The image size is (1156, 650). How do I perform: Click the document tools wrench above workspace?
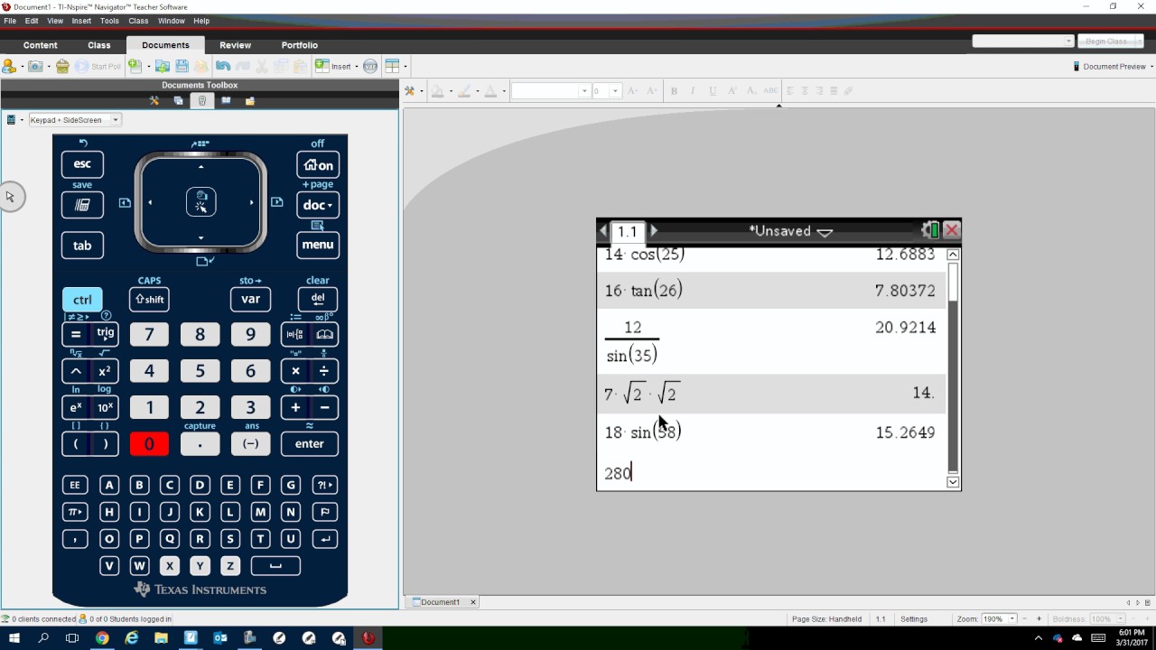409,90
